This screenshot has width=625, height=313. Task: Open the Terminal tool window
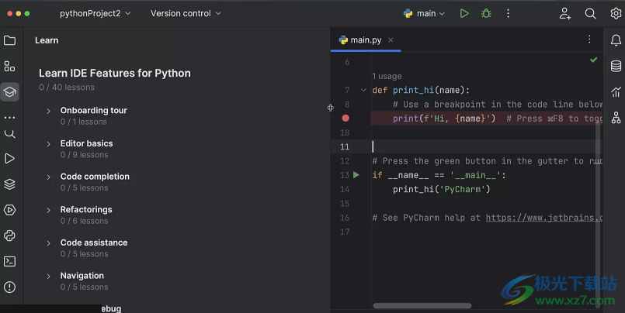(x=9, y=261)
